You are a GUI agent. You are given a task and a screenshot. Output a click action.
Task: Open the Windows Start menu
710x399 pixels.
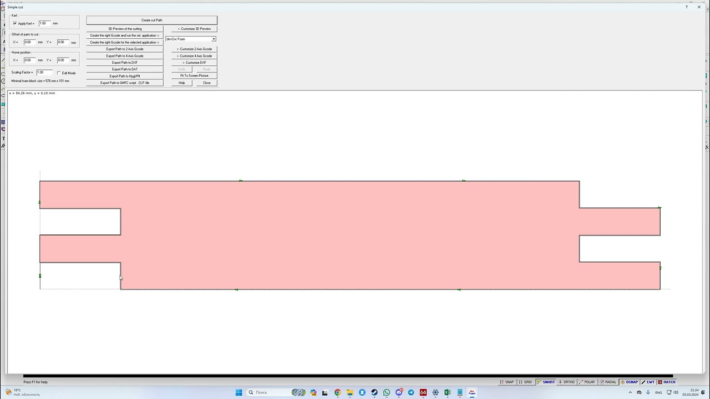[x=239, y=392]
